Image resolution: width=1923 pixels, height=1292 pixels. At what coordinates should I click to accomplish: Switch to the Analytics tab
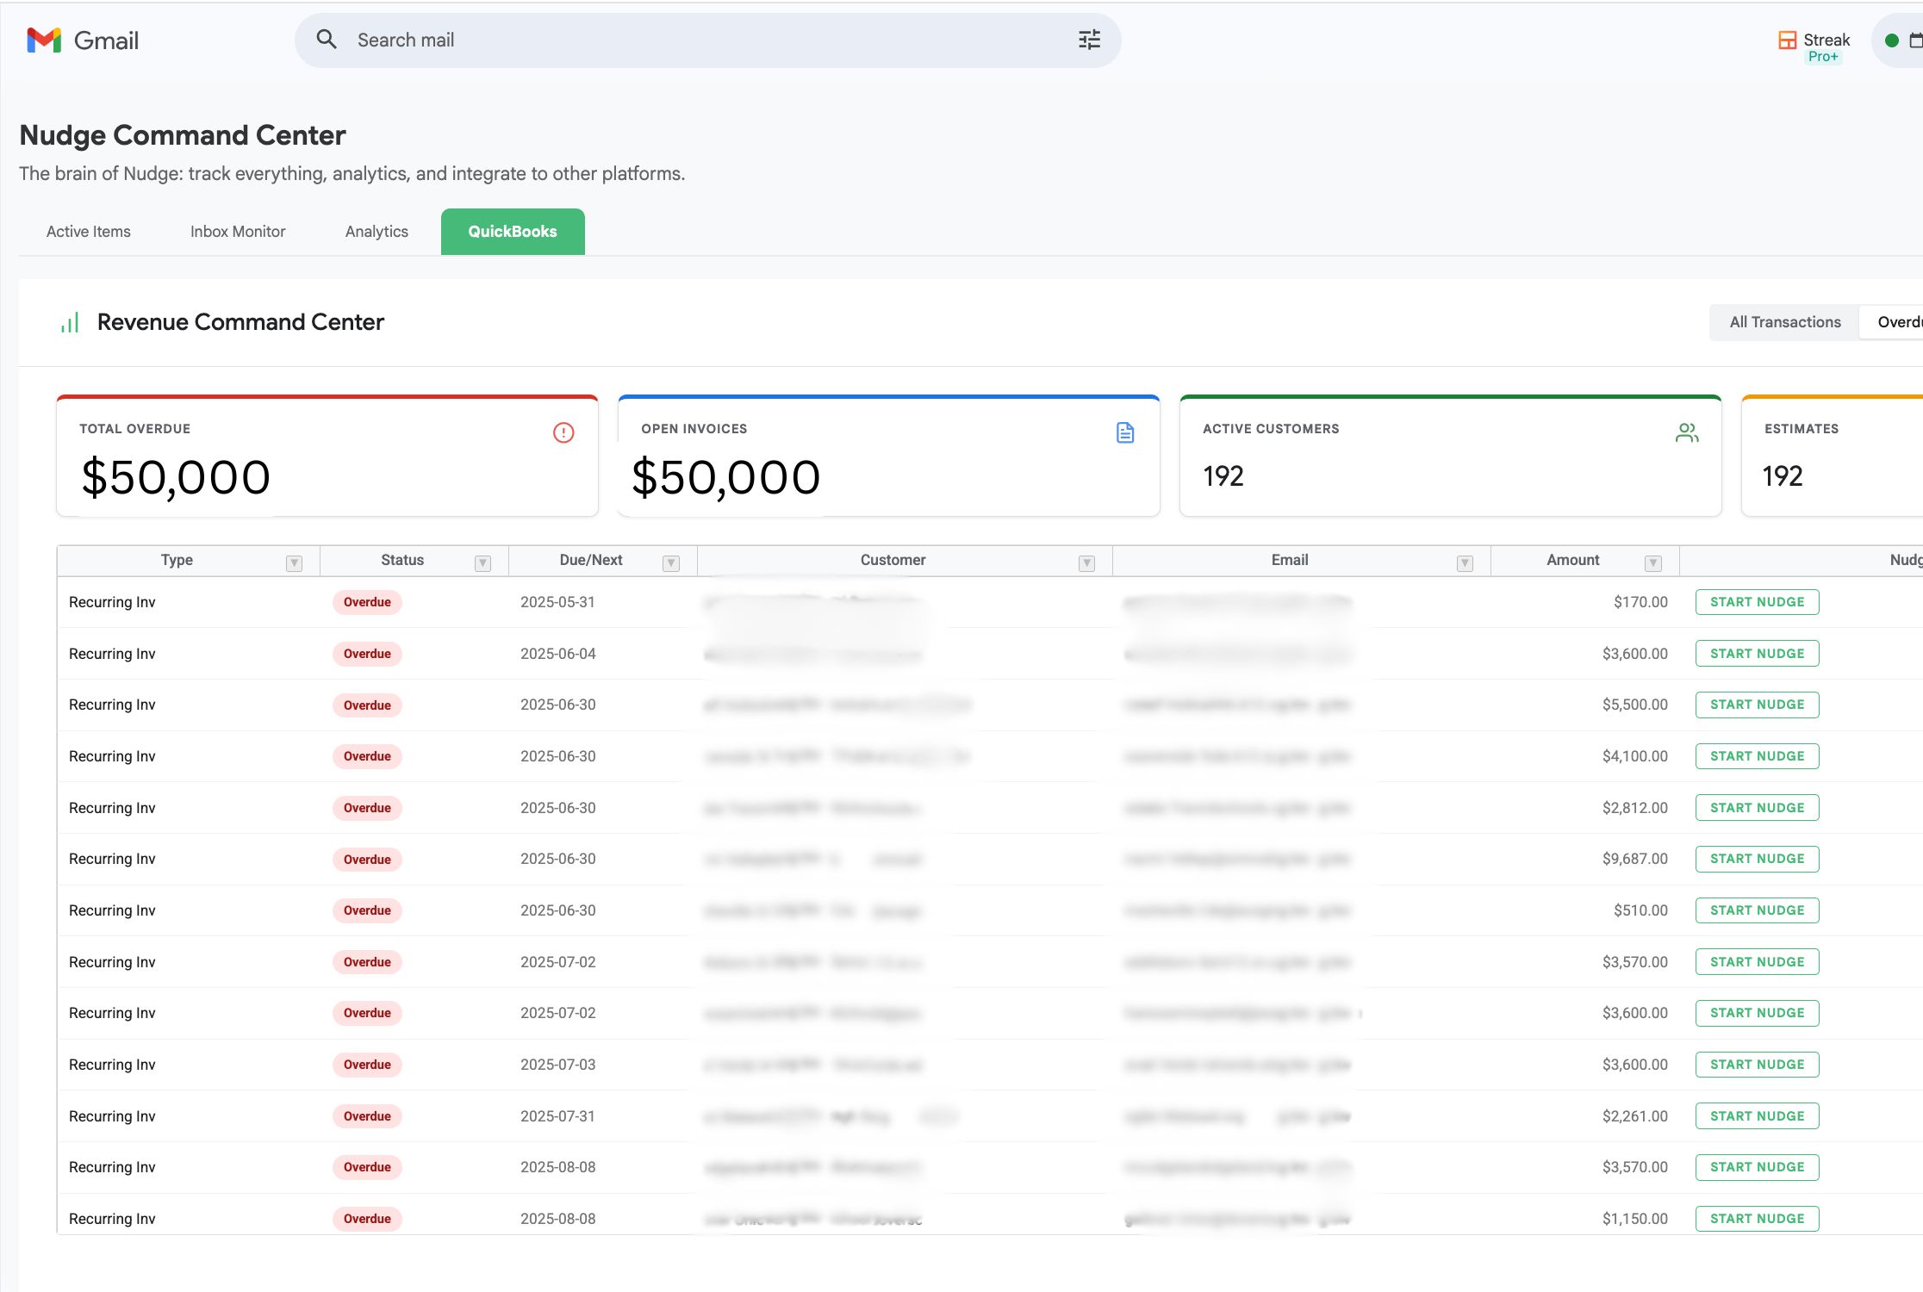376,231
